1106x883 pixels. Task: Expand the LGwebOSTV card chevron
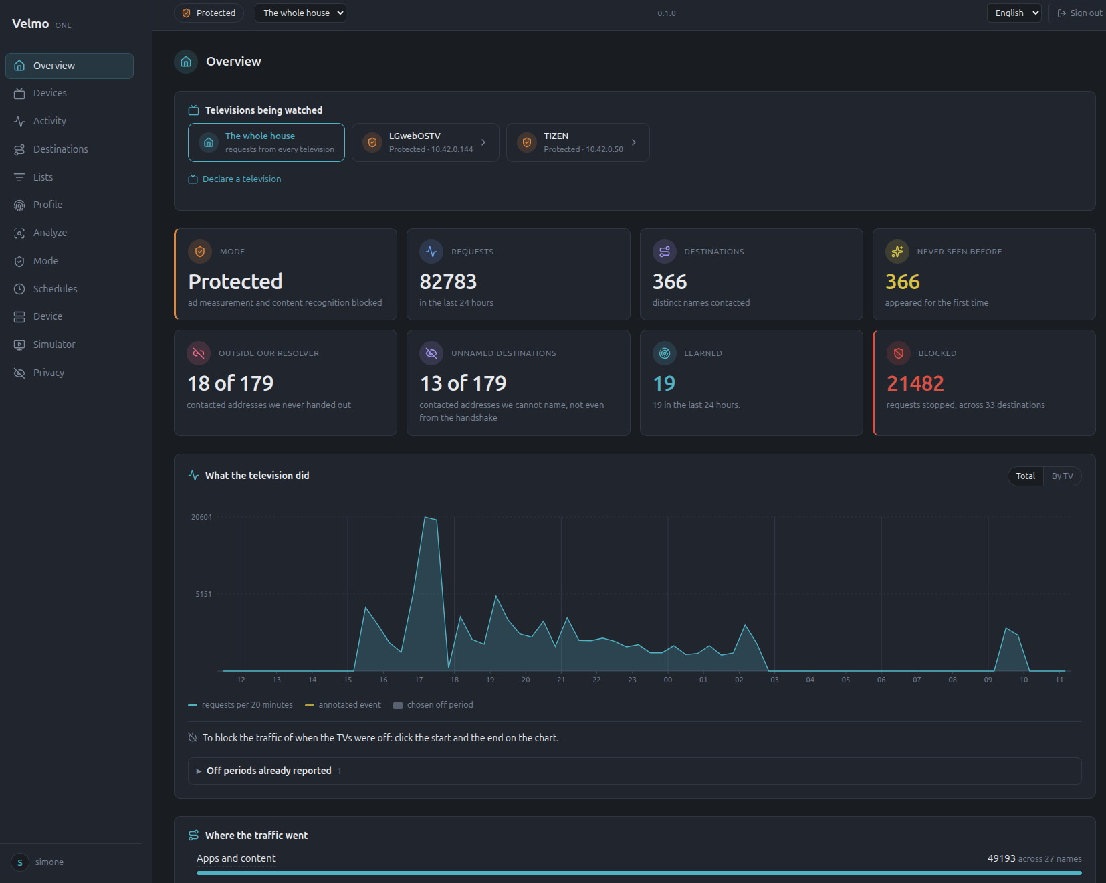coord(483,142)
